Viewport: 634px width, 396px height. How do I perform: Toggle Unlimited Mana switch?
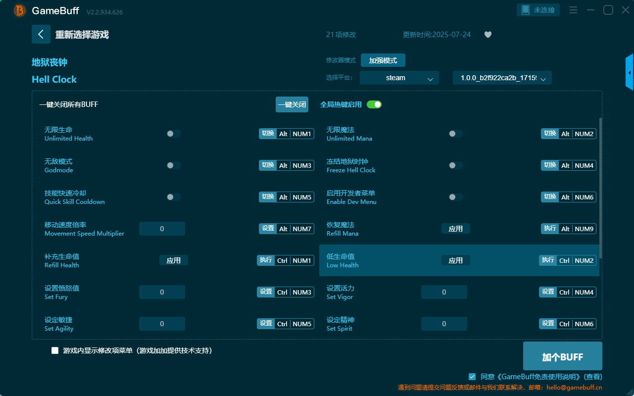pos(456,134)
